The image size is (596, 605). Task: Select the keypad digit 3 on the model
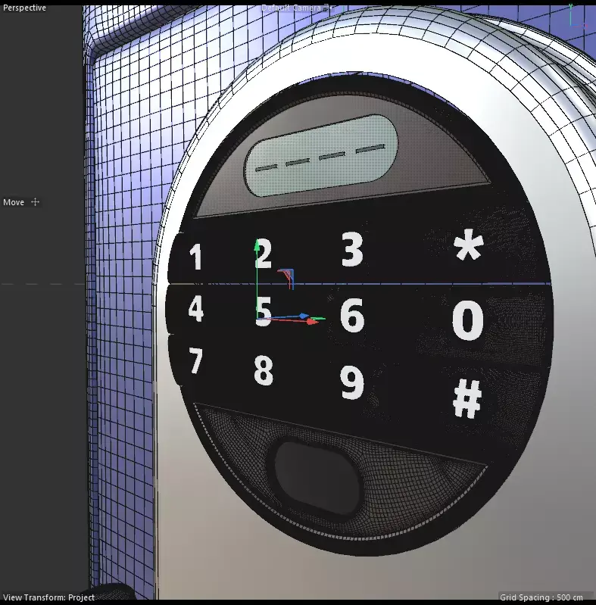pyautogui.click(x=352, y=249)
